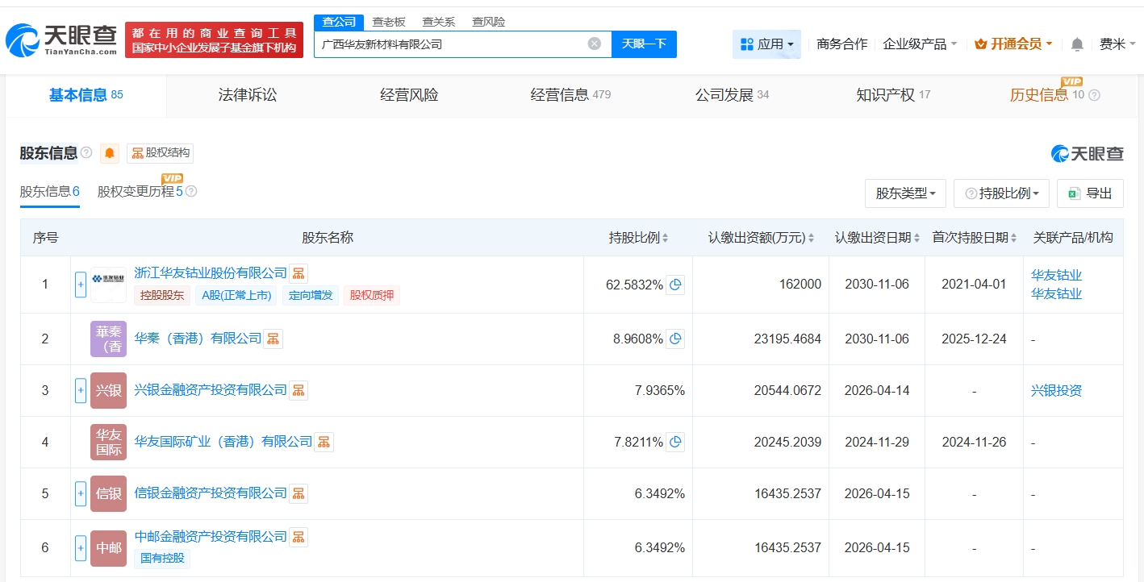
Task: Click the 华秦 purple logo tile
Action: click(108, 339)
